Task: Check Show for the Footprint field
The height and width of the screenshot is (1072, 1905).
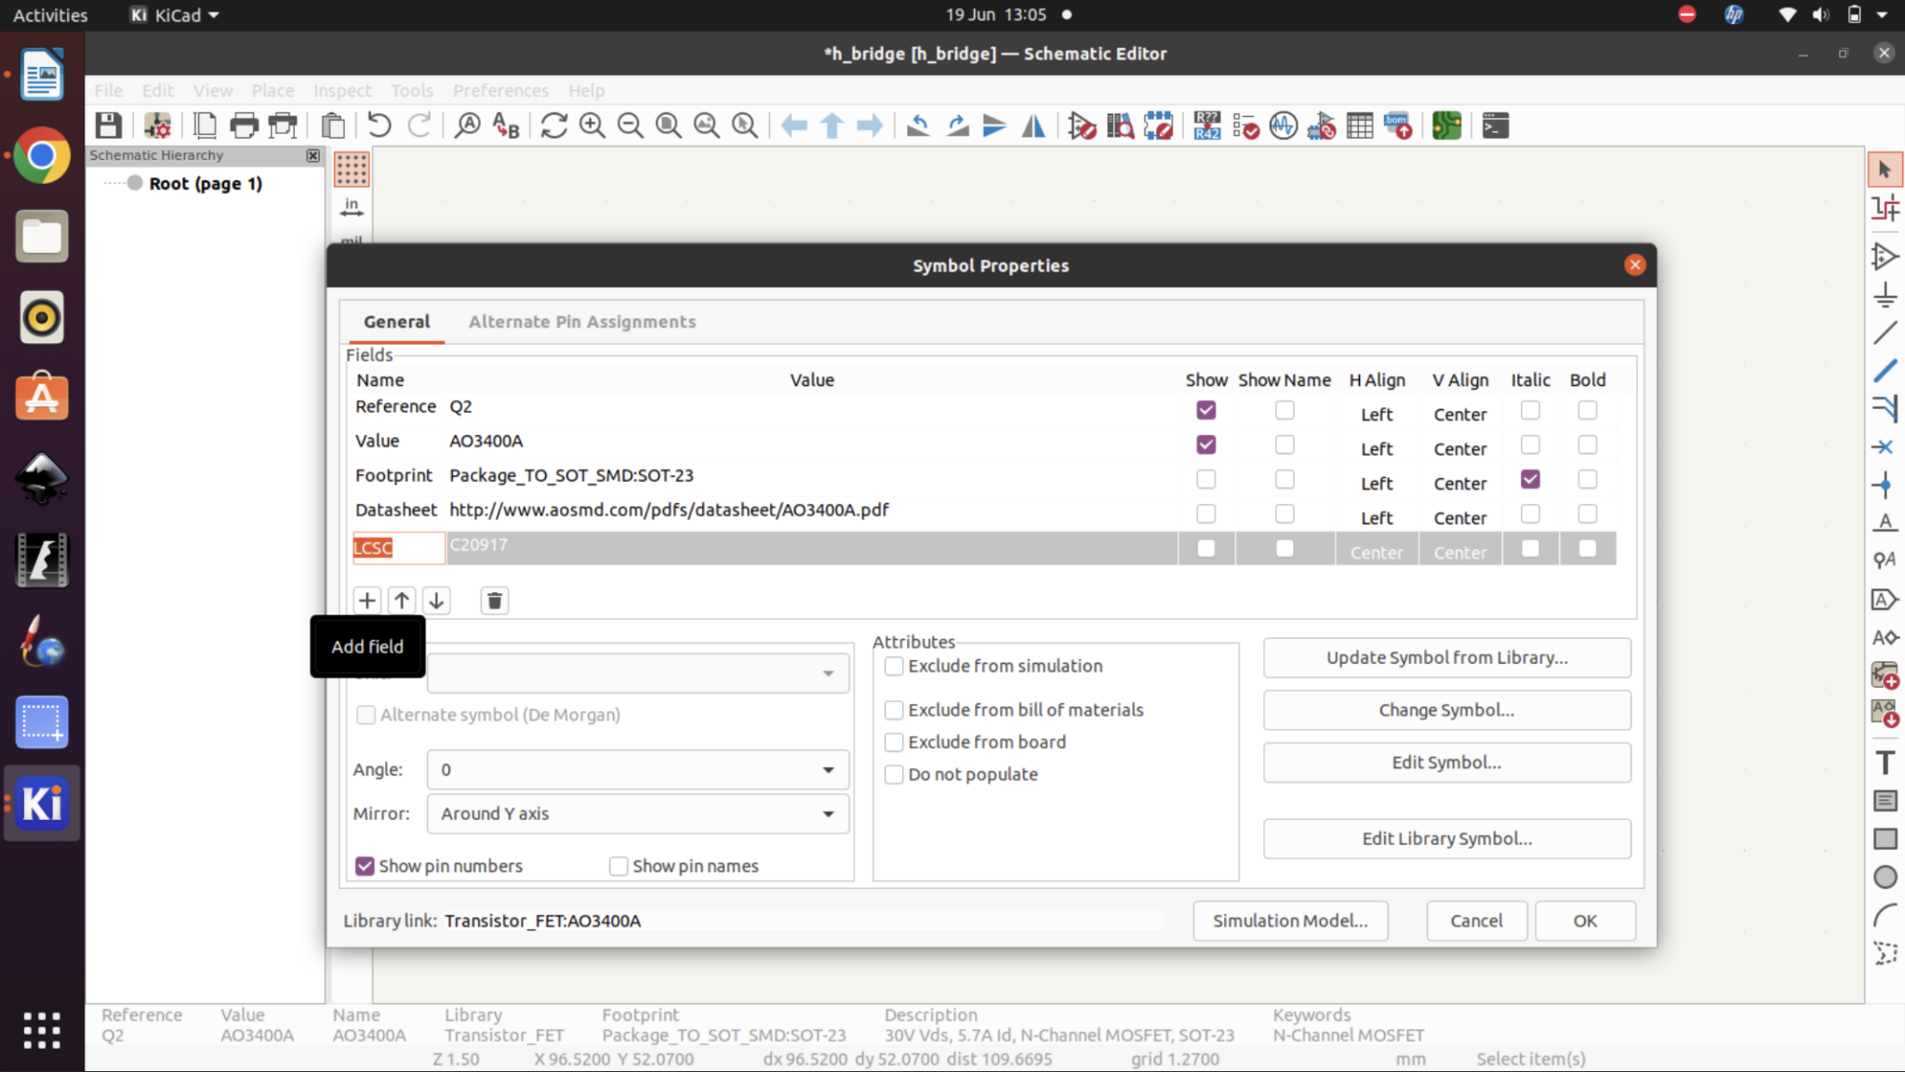Action: point(1206,480)
